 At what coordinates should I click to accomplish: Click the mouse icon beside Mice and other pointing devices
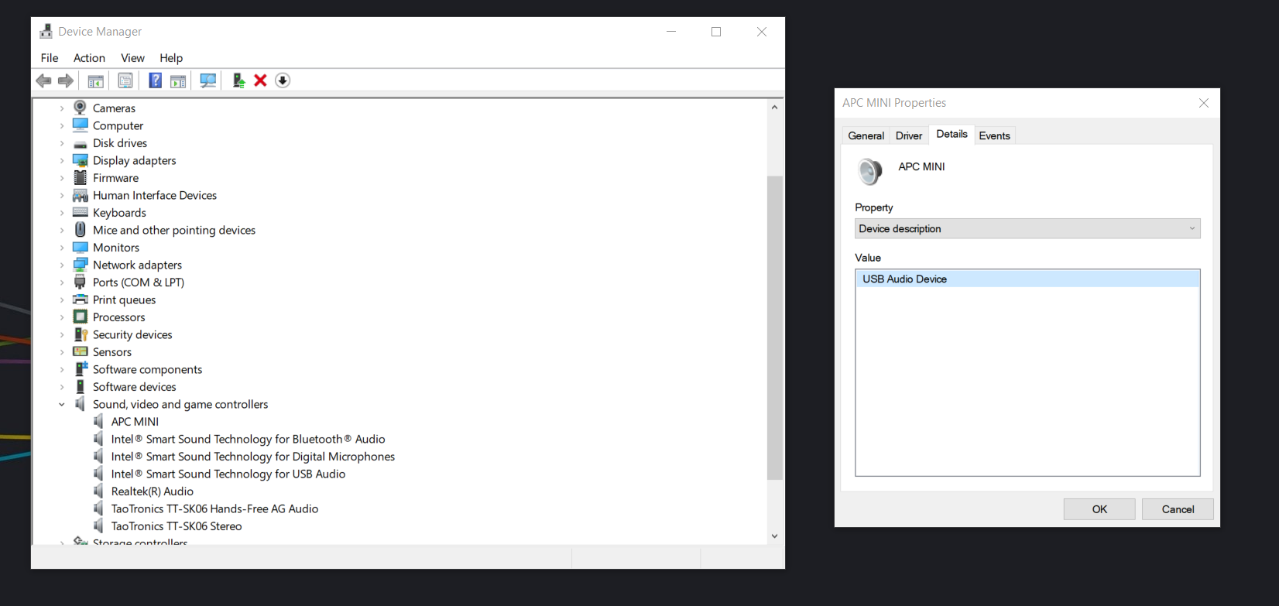81,230
